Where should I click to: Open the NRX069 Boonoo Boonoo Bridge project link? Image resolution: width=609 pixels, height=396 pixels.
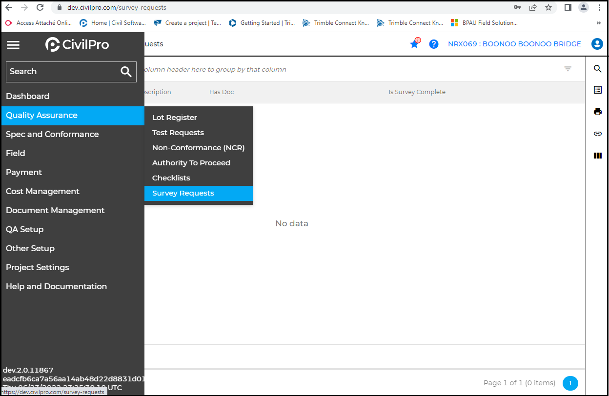(x=514, y=44)
